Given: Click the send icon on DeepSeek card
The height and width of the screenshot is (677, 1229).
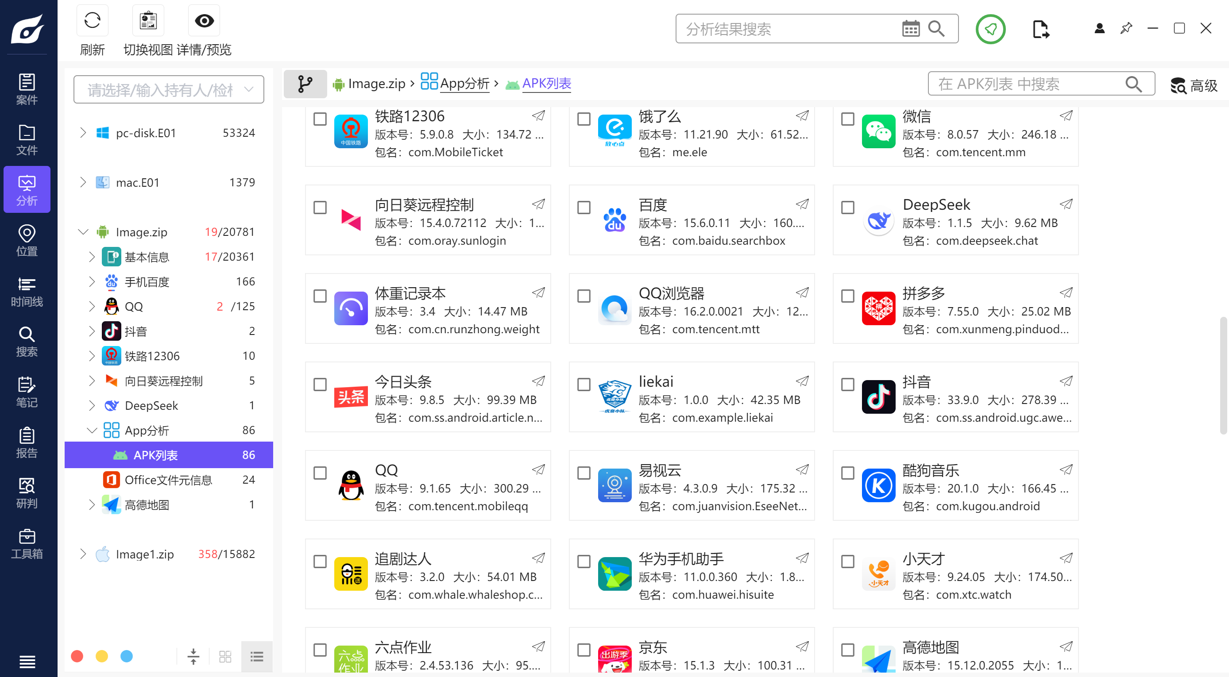Looking at the screenshot, I should 1066,204.
